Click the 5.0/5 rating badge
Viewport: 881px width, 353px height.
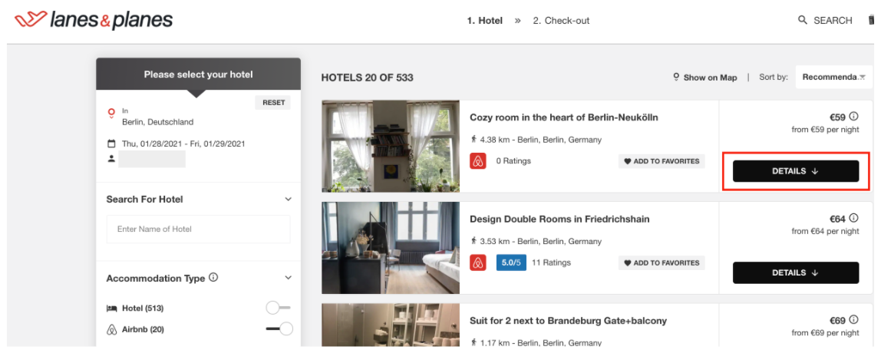click(x=511, y=262)
